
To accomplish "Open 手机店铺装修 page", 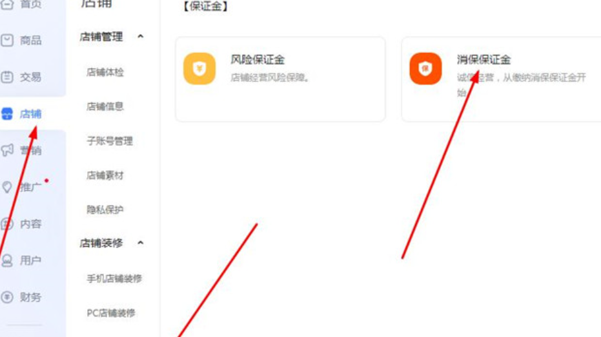I will click(x=114, y=278).
